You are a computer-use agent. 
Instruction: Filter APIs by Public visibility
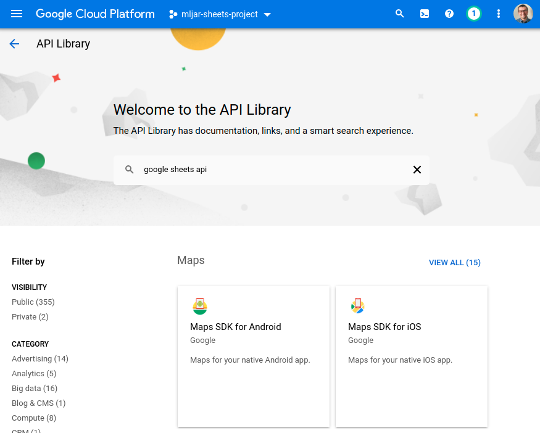33,302
